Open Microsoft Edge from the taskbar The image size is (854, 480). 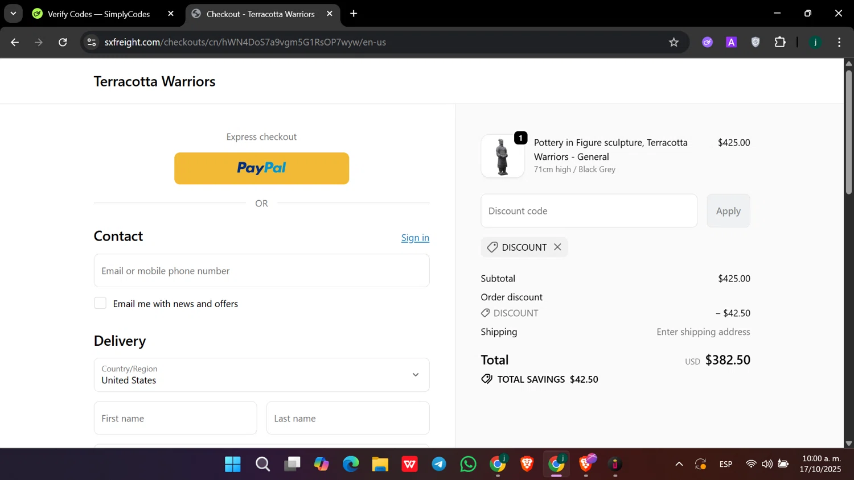tap(351, 464)
